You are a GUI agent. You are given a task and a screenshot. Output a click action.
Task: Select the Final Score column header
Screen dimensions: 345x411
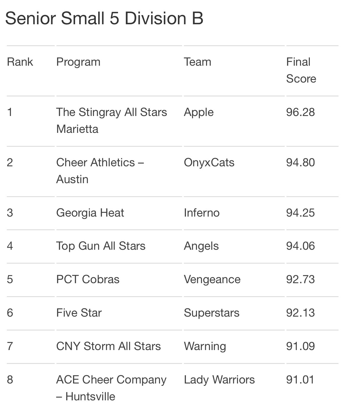pos(301,70)
